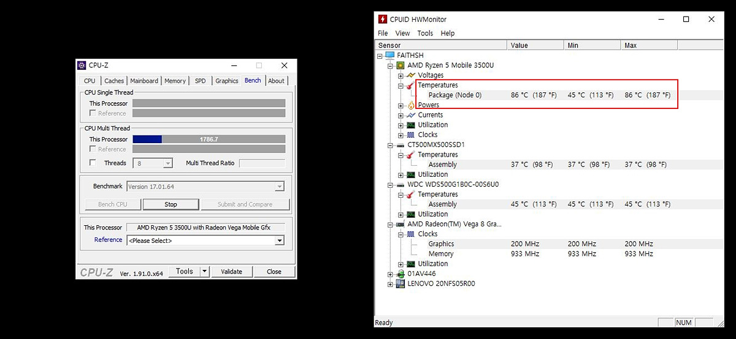This screenshot has width=736, height=339.
Task: Open the Tools dropdown arrow in CPU-Z
Action: coord(205,272)
